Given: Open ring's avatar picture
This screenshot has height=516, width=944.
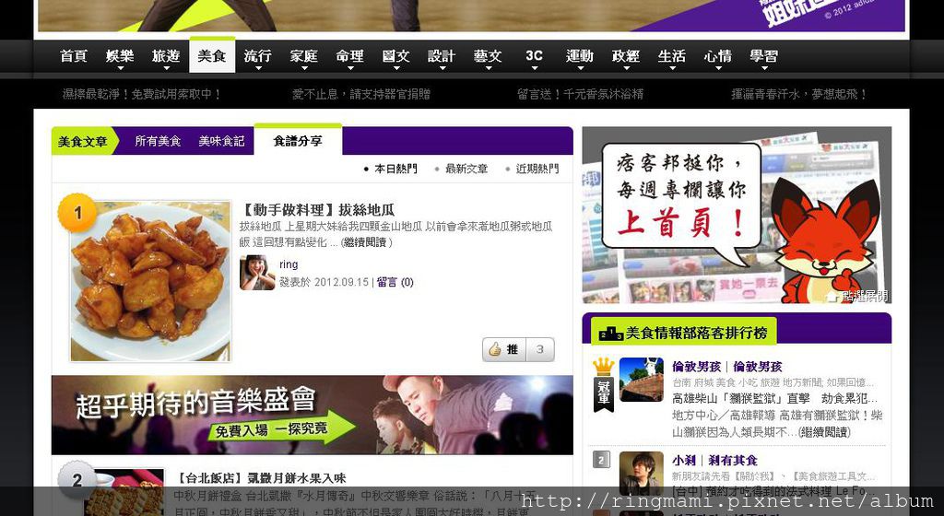Looking at the screenshot, I should pyautogui.click(x=258, y=273).
